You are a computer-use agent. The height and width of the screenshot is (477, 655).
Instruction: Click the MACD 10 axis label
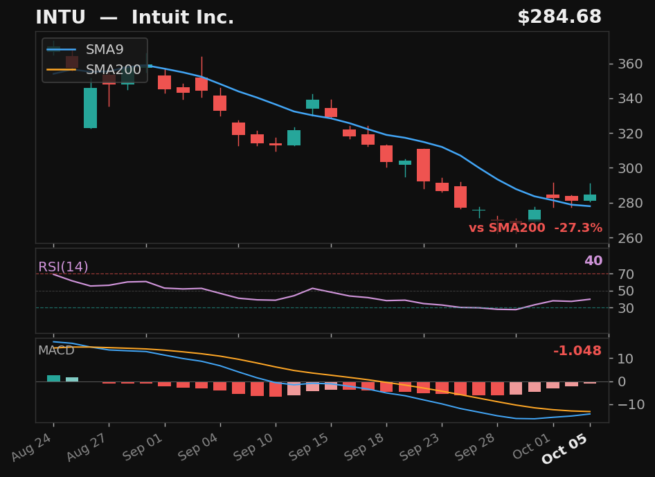tap(626, 359)
